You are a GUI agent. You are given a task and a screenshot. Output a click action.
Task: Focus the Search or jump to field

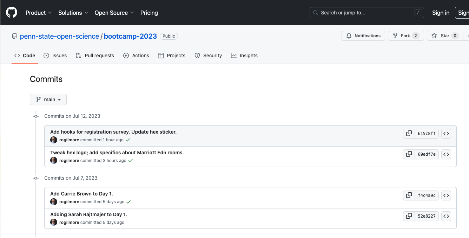(366, 13)
